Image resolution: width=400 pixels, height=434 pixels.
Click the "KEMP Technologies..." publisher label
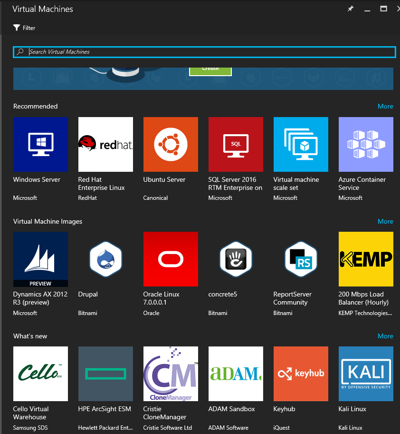coord(365,313)
